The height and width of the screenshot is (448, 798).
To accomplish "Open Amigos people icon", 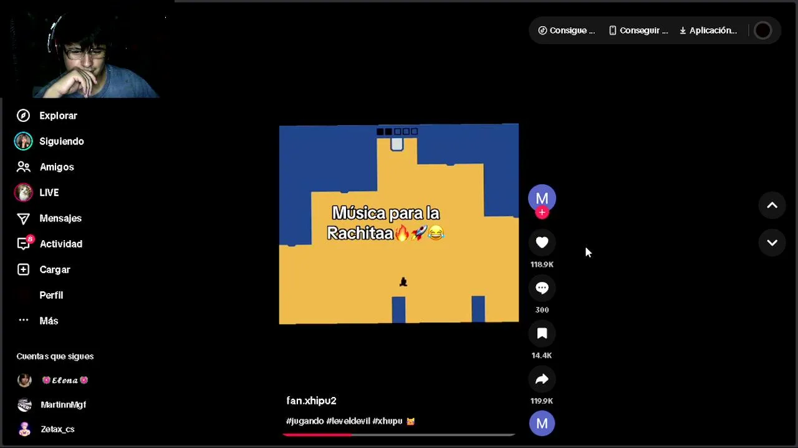I will 23,167.
